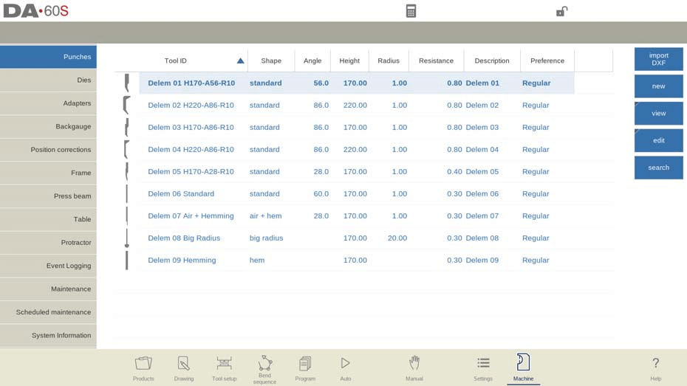This screenshot has width=687, height=386.
Task: Open the calculator icon in top bar
Action: tap(411, 11)
